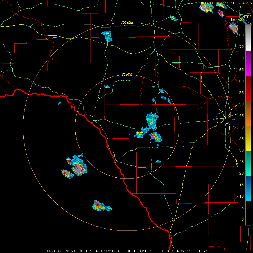Click the 40 value on the VIL scale
This screenshot has height=253, width=253.
[x=241, y=127]
